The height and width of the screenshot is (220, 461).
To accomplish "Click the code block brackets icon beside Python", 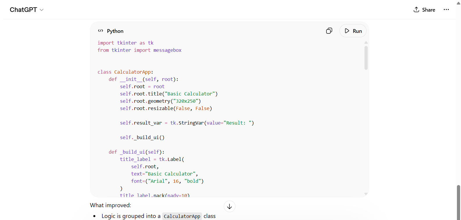I will 101,31.
